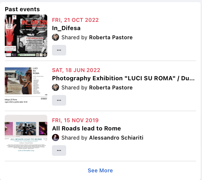Open the In_Difesa event poster thumbnail
This screenshot has width=202, height=180.
pyautogui.click(x=26, y=36)
